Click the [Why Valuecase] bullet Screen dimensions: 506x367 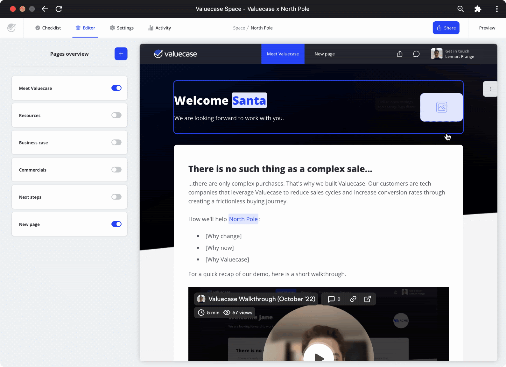coord(227,259)
